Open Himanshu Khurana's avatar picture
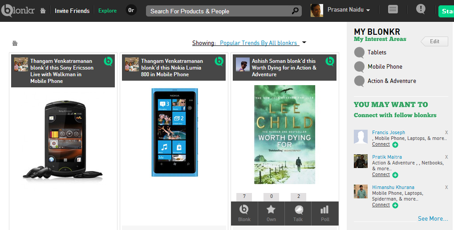The width and height of the screenshot is (454, 230). pos(361,191)
